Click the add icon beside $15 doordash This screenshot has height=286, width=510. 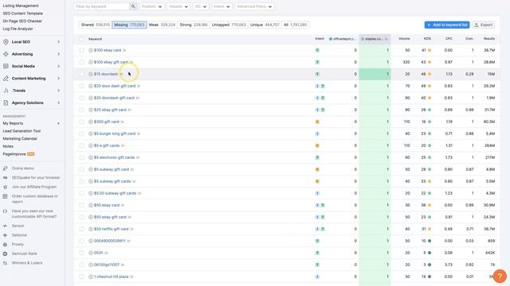[x=91, y=74]
